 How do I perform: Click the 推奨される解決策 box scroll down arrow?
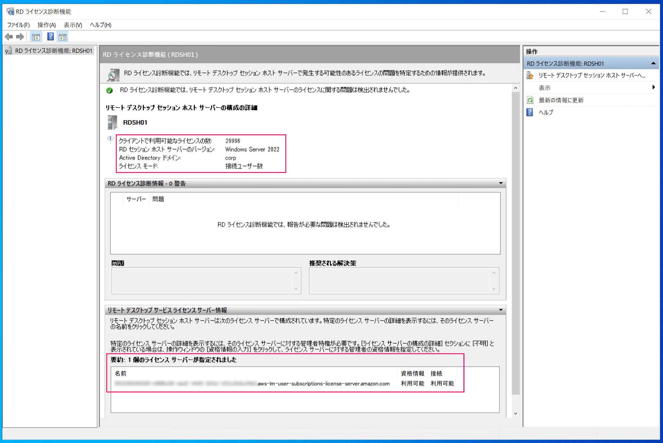point(494,289)
